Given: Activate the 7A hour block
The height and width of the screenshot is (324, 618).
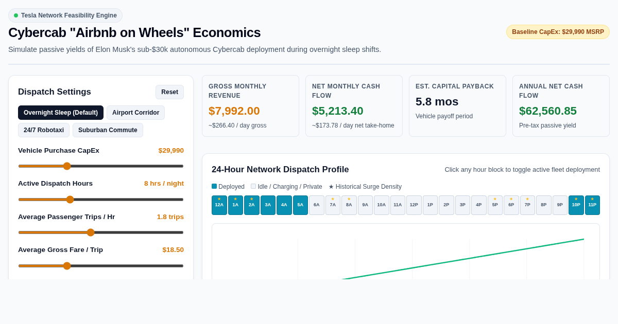Looking at the screenshot, I should [333, 205].
